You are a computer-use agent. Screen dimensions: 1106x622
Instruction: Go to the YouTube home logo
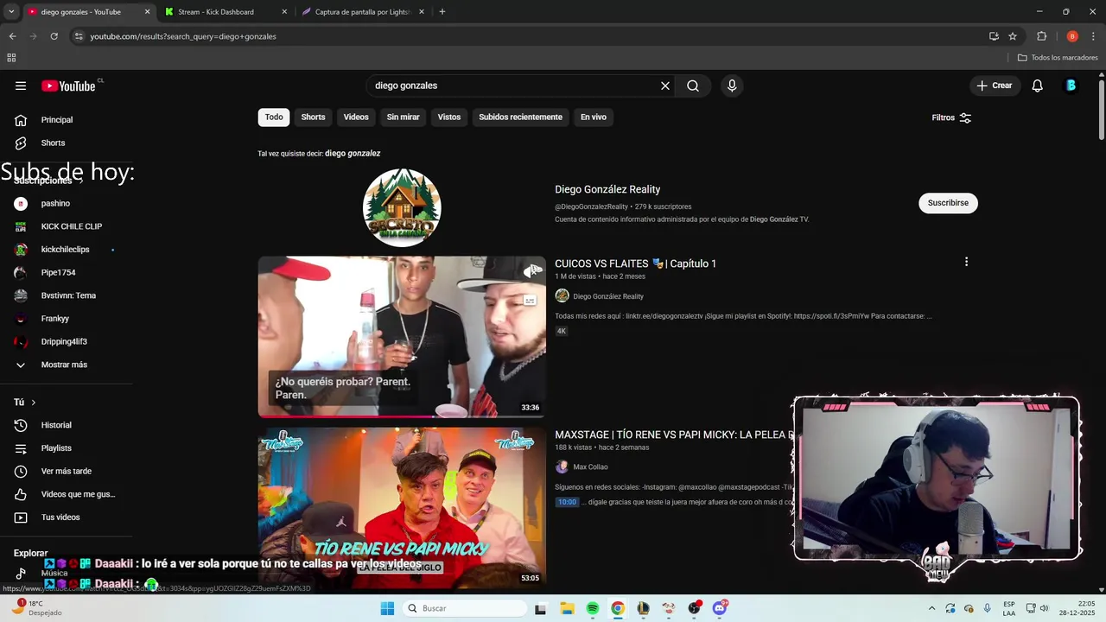tap(68, 86)
